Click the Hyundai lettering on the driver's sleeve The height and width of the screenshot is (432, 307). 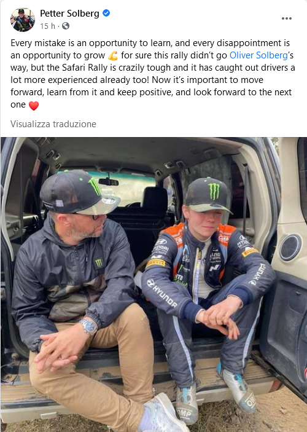pos(162,293)
